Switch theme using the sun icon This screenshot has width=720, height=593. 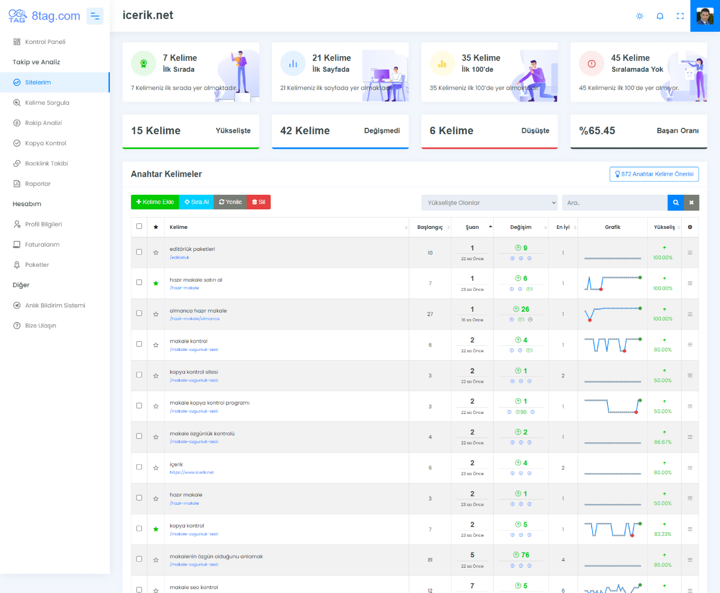click(x=639, y=16)
